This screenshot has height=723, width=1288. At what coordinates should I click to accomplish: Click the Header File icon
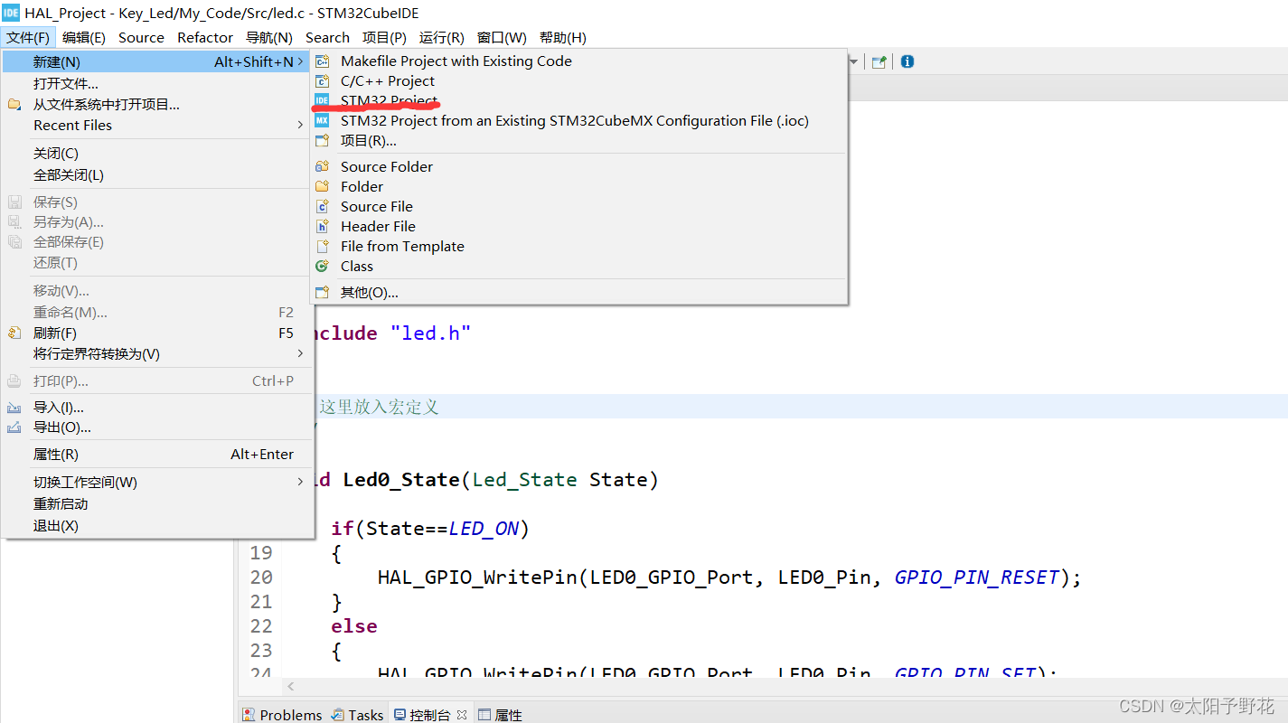tap(322, 226)
